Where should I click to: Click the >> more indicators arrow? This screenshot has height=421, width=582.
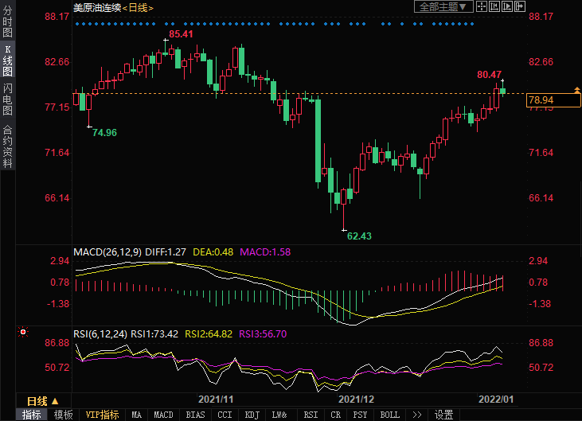tap(416, 415)
